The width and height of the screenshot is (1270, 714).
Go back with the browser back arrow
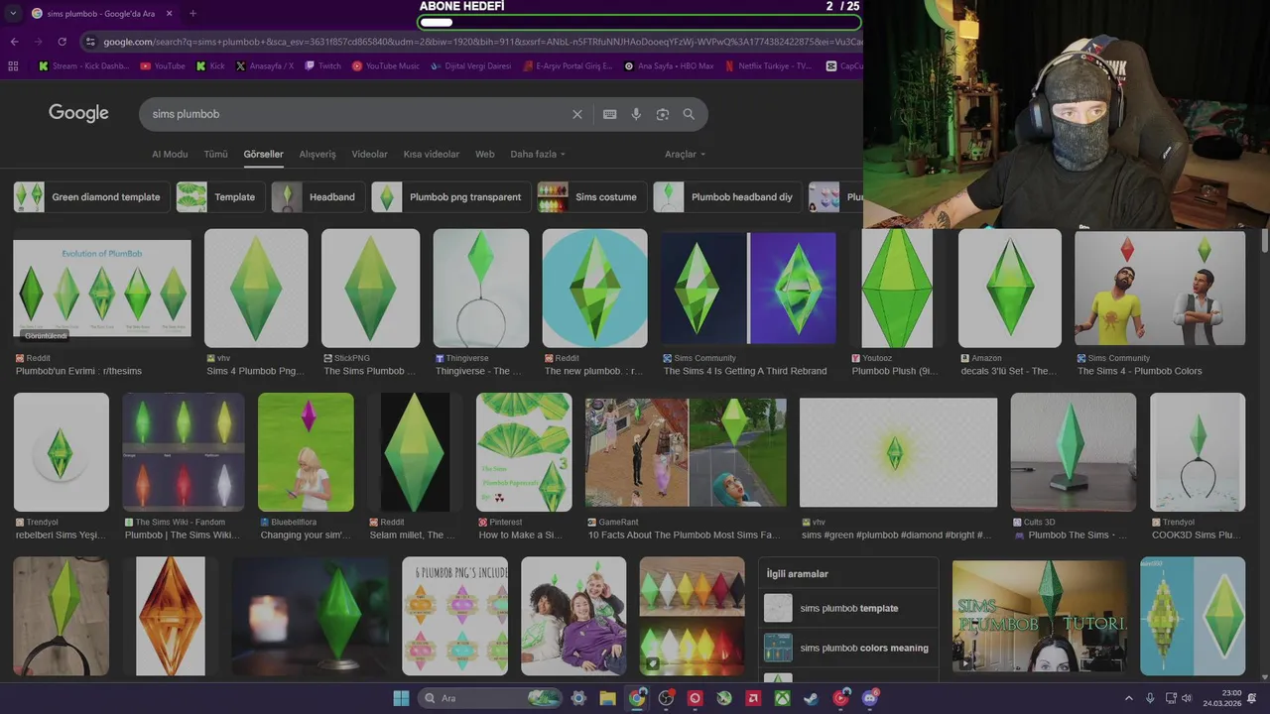point(14,42)
